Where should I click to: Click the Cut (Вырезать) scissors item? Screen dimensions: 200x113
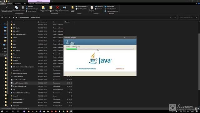[29, 6]
